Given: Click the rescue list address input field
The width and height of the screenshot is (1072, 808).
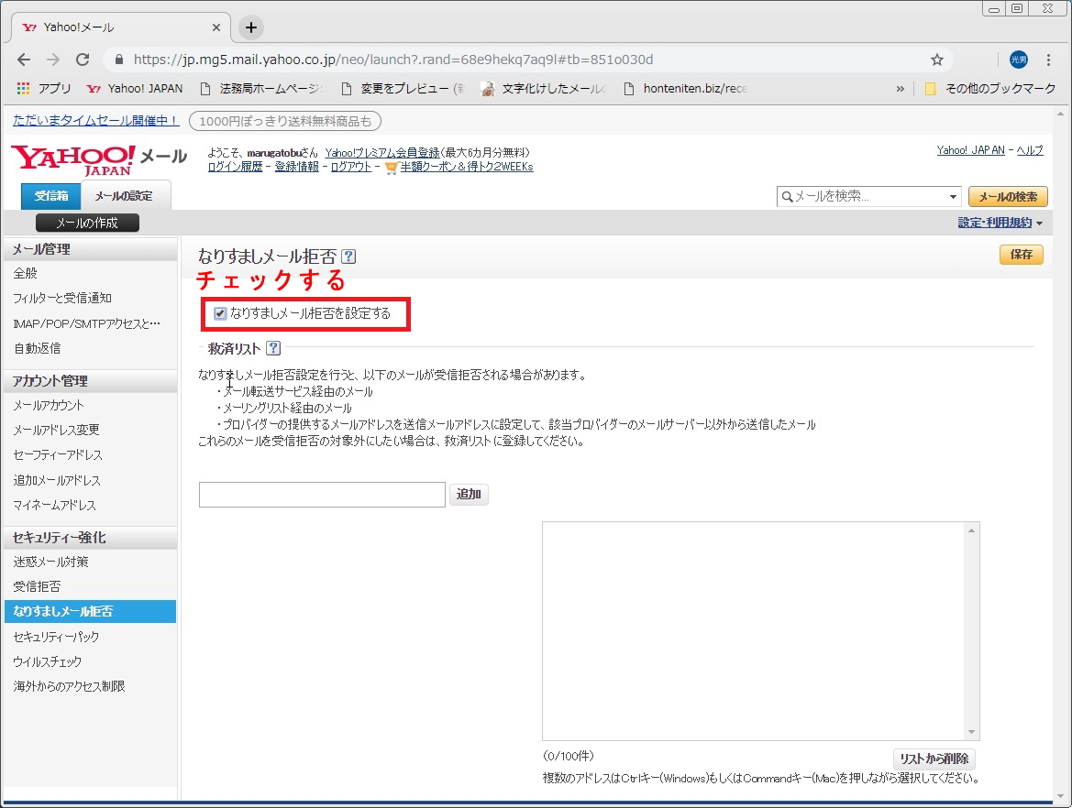Looking at the screenshot, I should 322,495.
